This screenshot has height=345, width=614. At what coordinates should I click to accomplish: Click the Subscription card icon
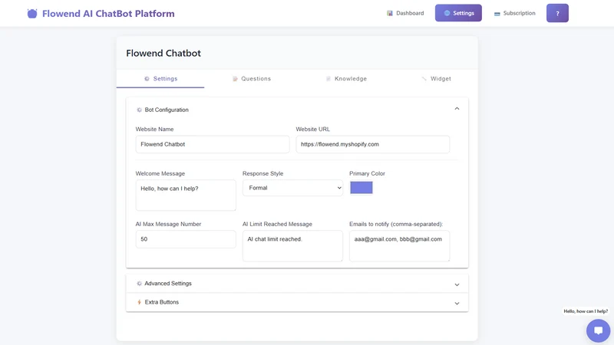tap(497, 14)
